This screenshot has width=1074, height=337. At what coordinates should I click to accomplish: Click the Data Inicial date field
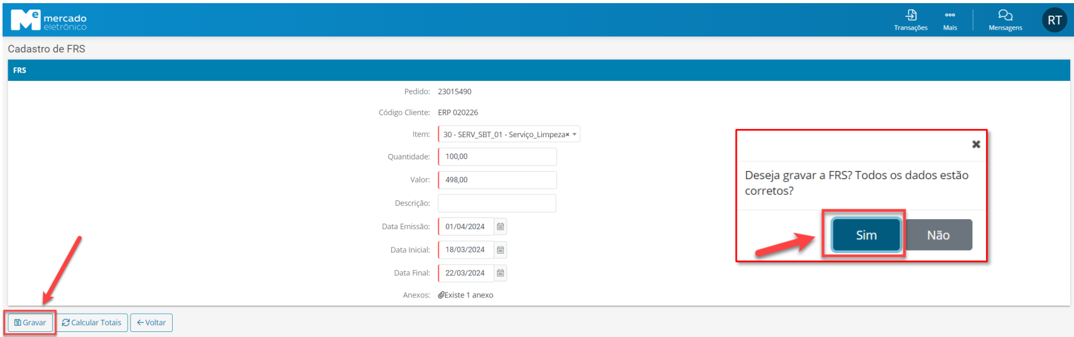click(466, 249)
